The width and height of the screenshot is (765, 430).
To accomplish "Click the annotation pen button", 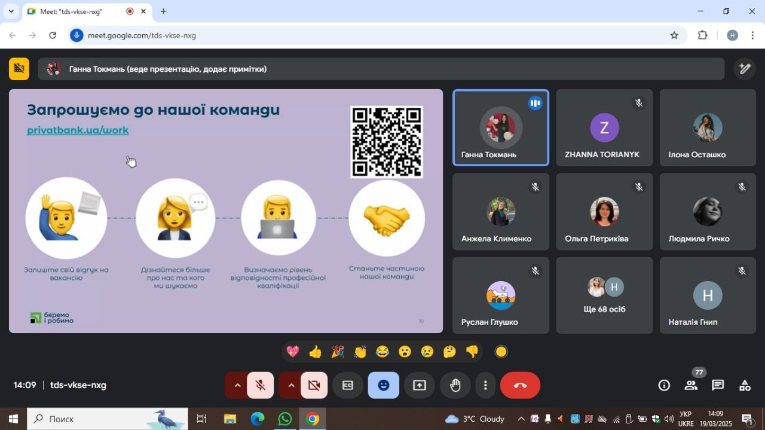I will pyautogui.click(x=745, y=69).
